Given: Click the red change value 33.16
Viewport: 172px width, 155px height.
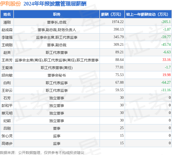Looking at the screenshot, I should 166,60.
